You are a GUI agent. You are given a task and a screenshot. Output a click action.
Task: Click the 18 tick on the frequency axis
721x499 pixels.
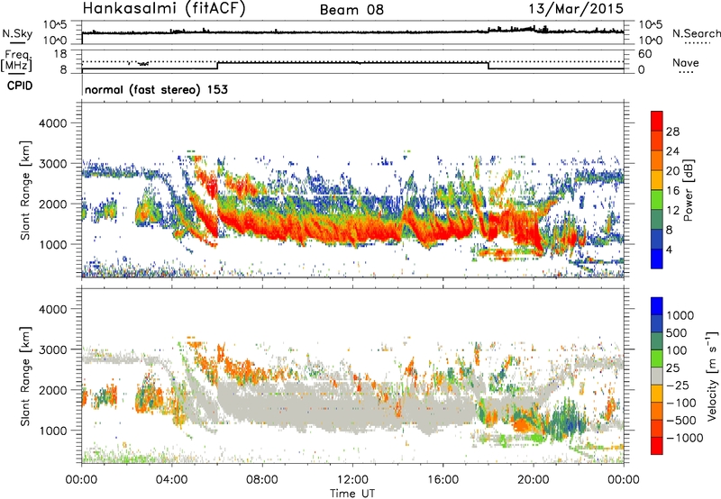pyautogui.click(x=59, y=54)
